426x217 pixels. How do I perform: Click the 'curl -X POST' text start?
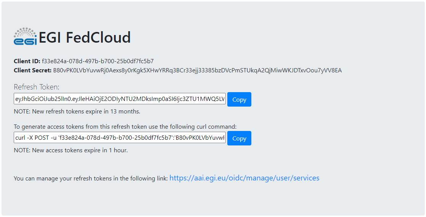(x=32, y=137)
